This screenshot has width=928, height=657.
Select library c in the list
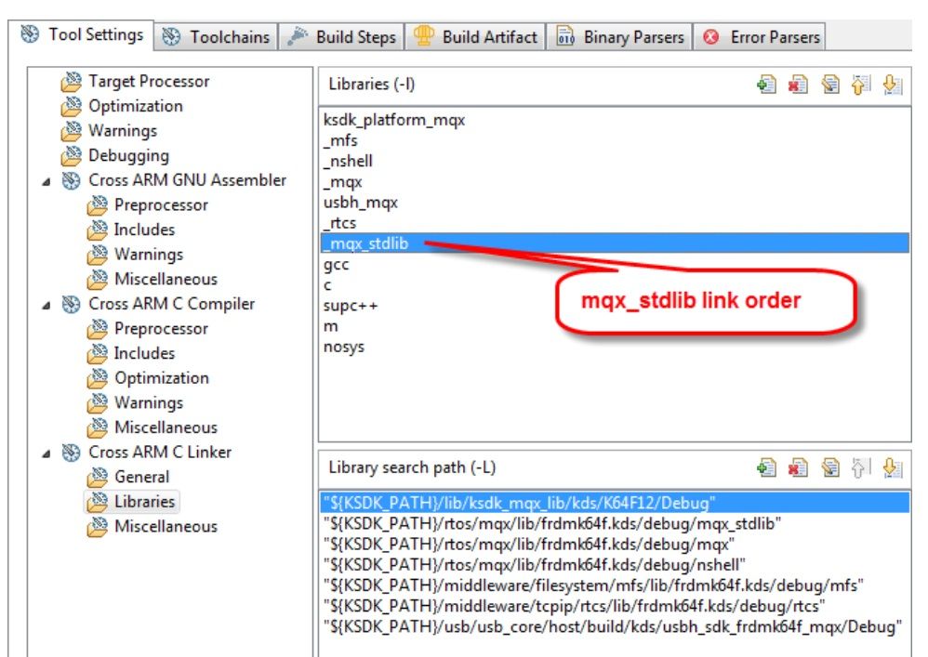point(615,285)
